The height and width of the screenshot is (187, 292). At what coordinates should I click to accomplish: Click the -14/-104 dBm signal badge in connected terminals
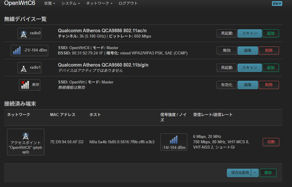[174, 142]
